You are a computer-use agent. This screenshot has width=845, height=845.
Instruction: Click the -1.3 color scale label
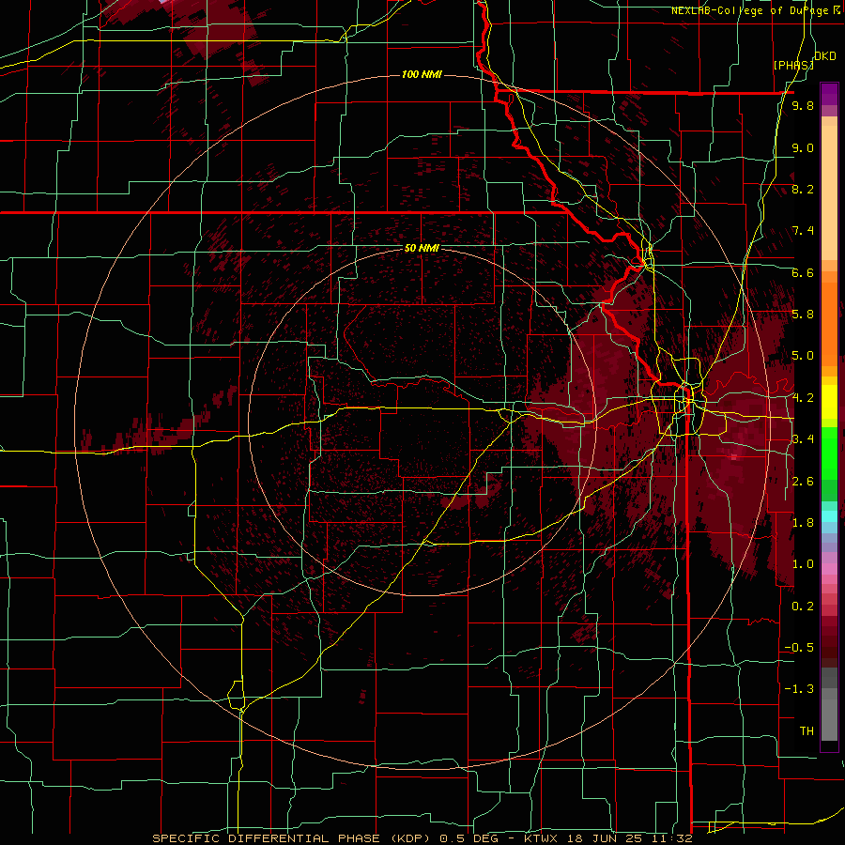click(x=799, y=689)
